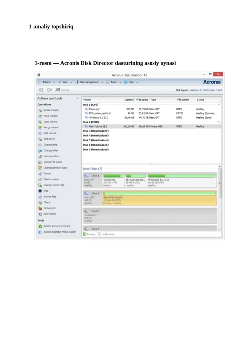Click the Primary green legend swatch
The height and width of the screenshot is (343, 242).
click(x=85, y=234)
